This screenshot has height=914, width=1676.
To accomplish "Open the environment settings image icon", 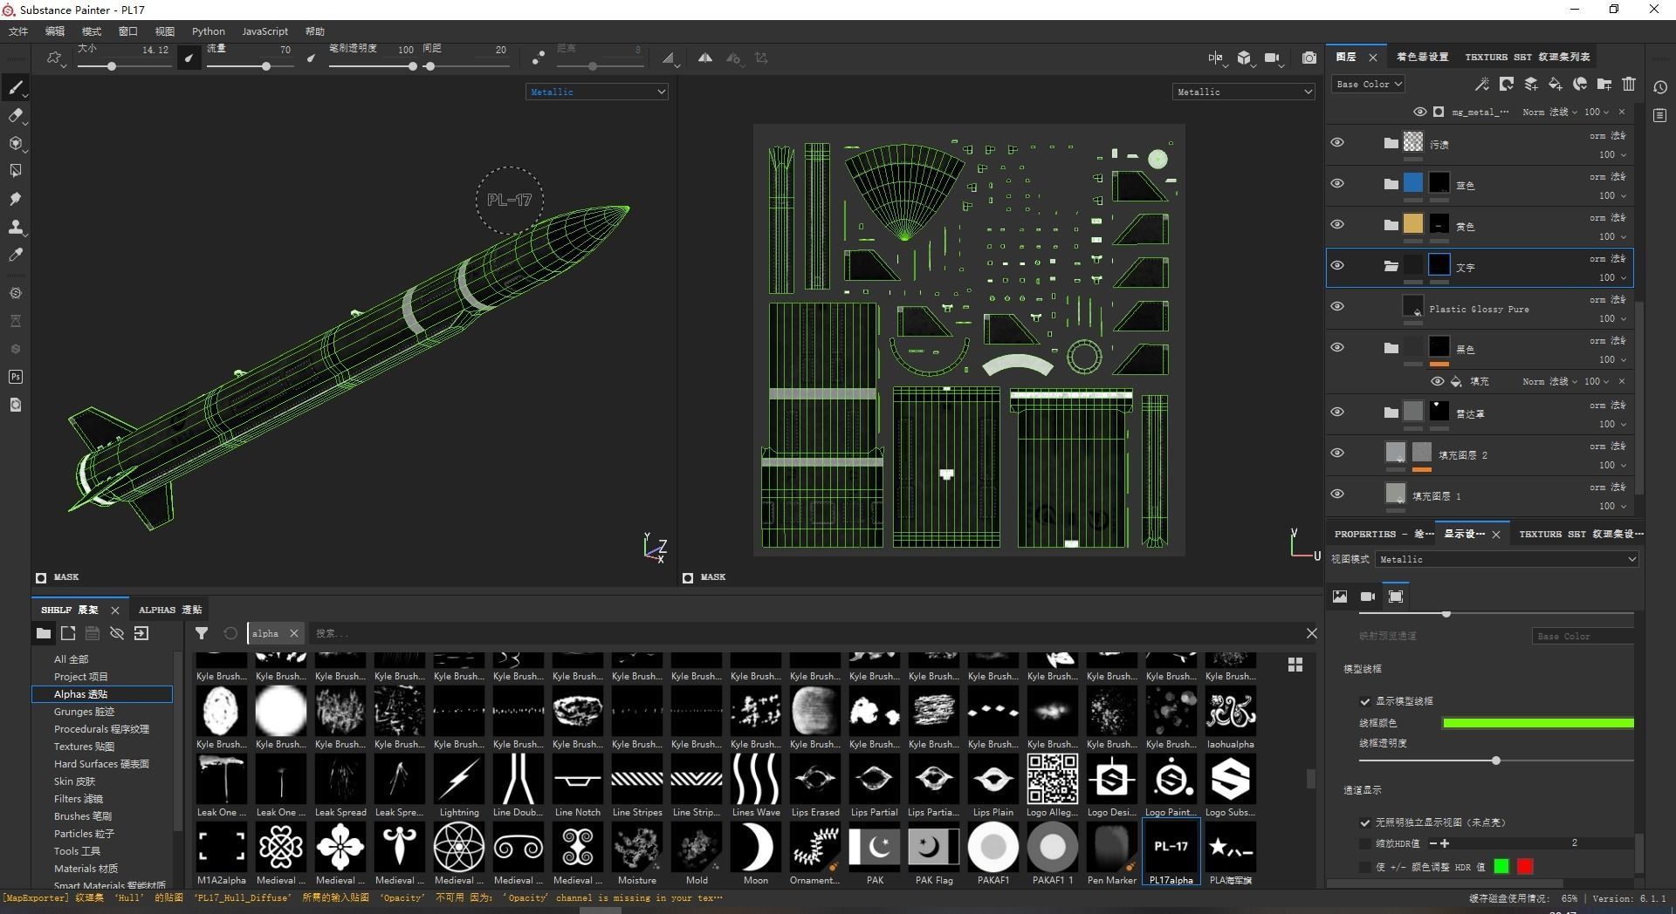I will pos(1340,597).
